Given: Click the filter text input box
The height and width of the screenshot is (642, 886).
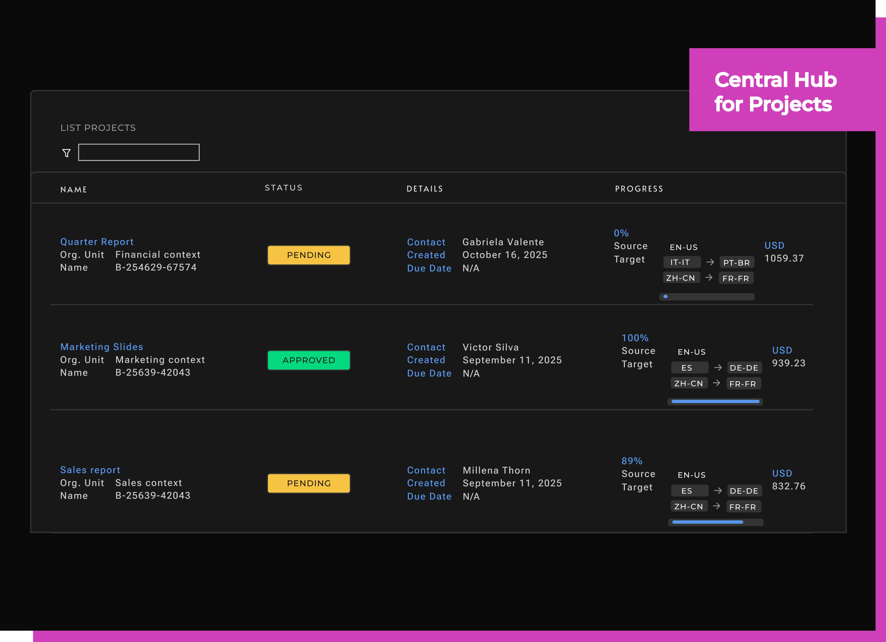Looking at the screenshot, I should tap(139, 152).
